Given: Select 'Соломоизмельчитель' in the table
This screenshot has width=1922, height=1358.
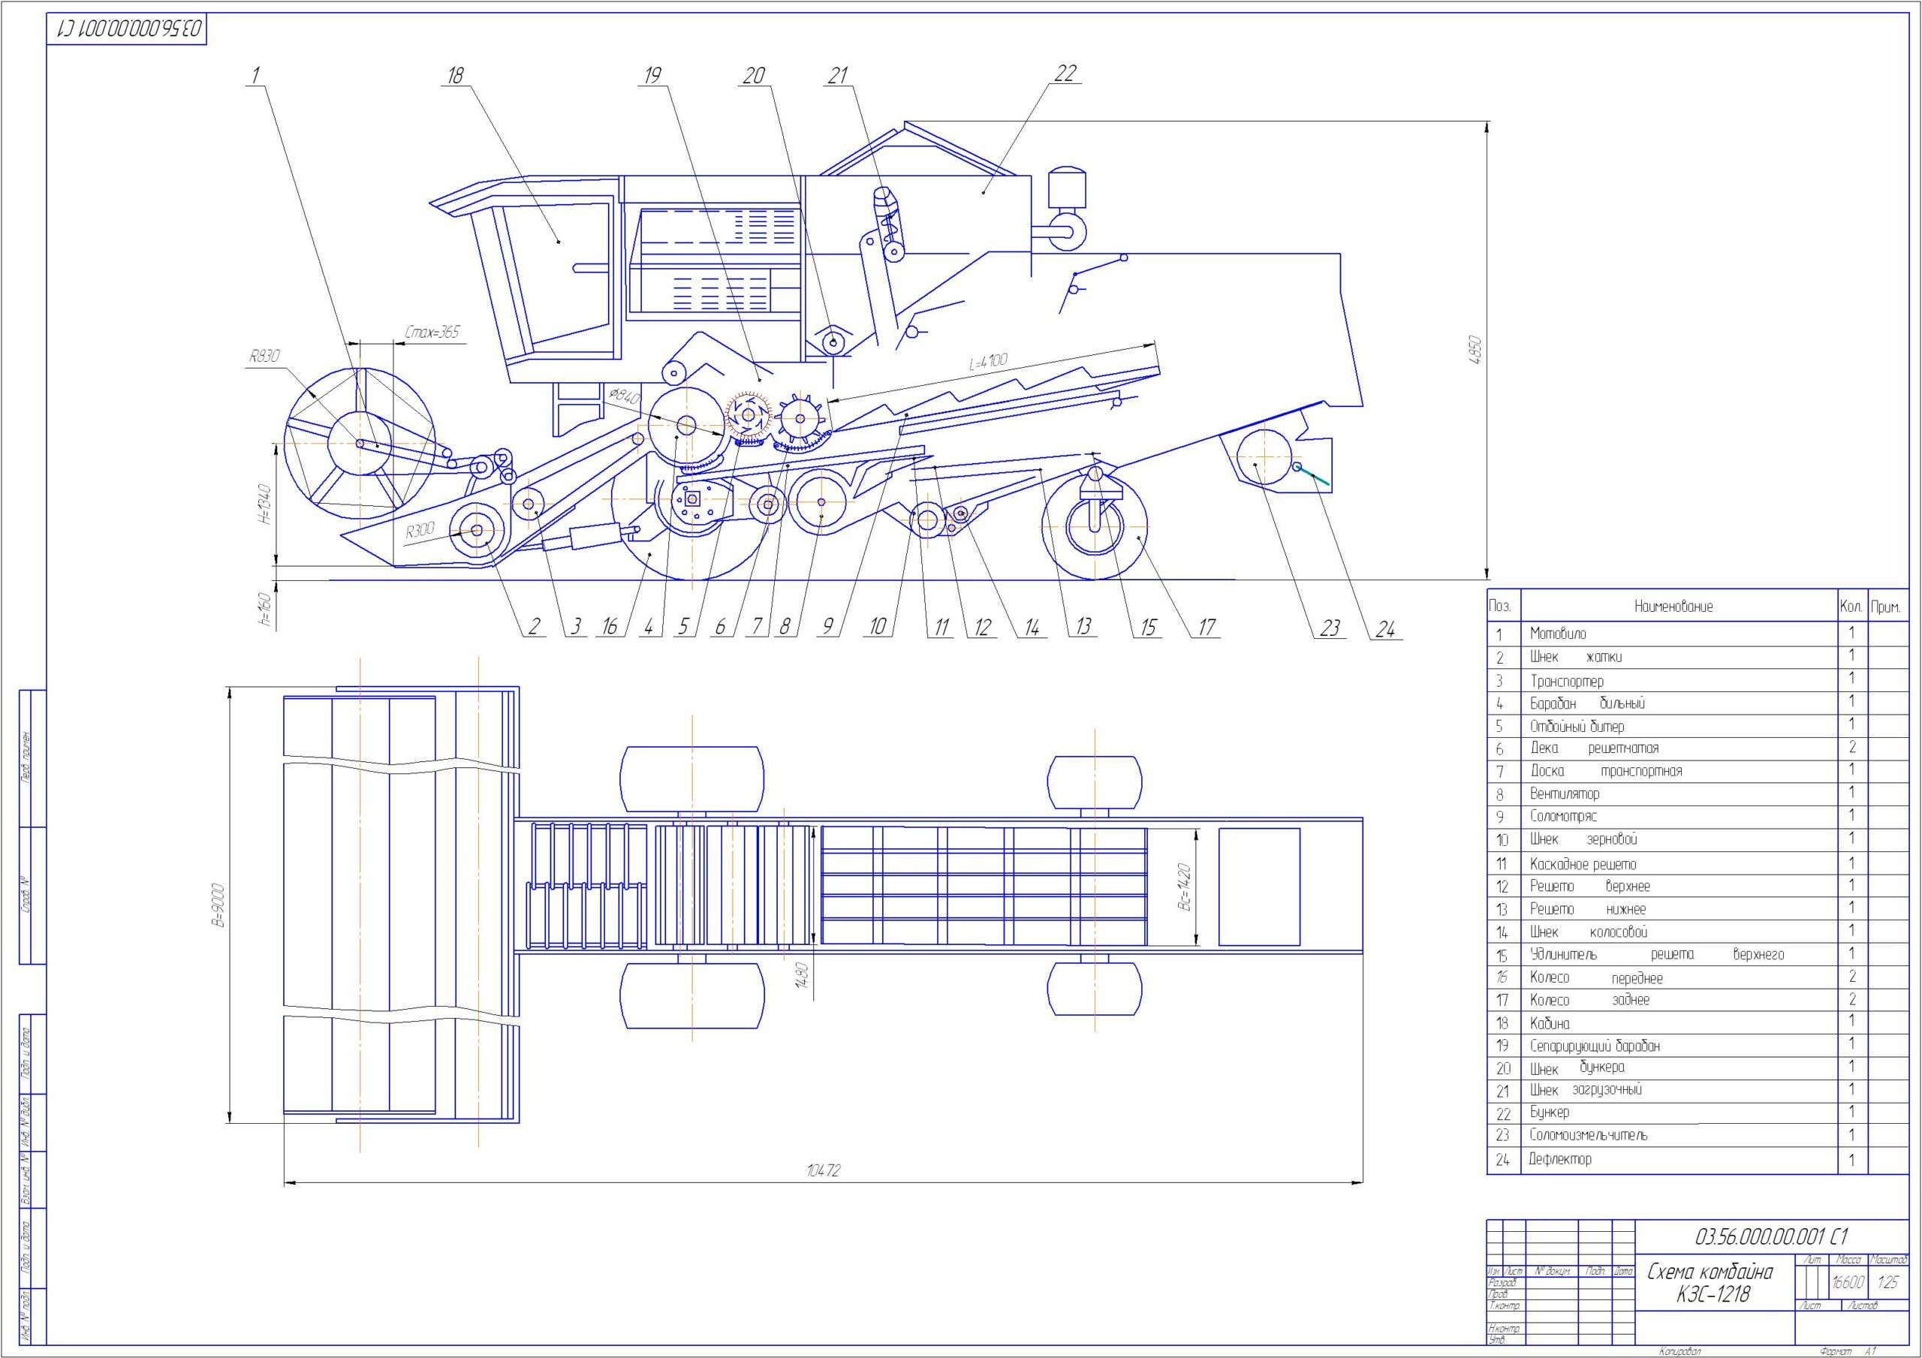Looking at the screenshot, I should tap(1698, 1136).
